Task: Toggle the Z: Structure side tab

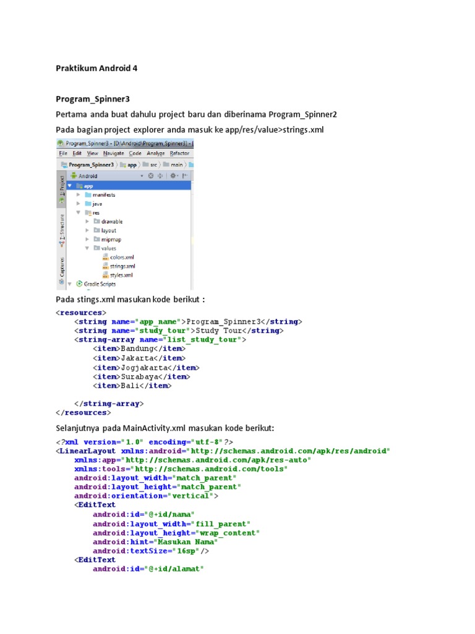Action: point(62,230)
